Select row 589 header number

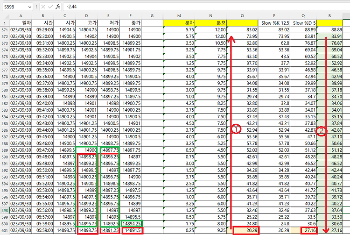(x=5, y=150)
